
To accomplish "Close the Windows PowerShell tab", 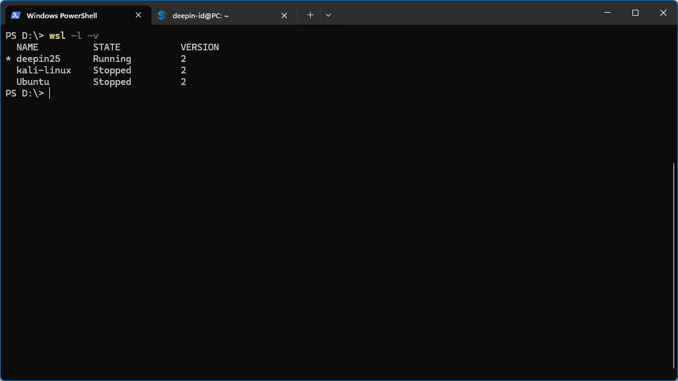I will pyautogui.click(x=139, y=15).
